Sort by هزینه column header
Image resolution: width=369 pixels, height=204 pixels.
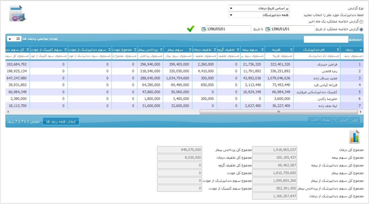coord(279,49)
